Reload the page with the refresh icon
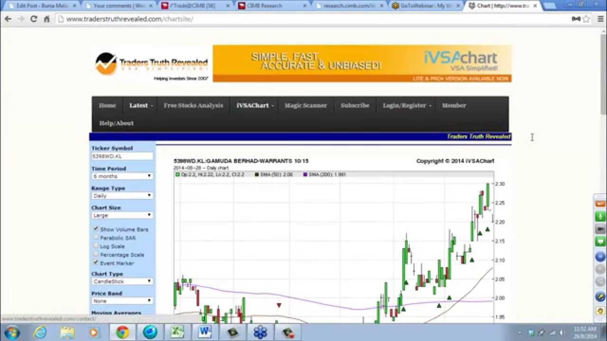607x341 pixels. point(34,19)
